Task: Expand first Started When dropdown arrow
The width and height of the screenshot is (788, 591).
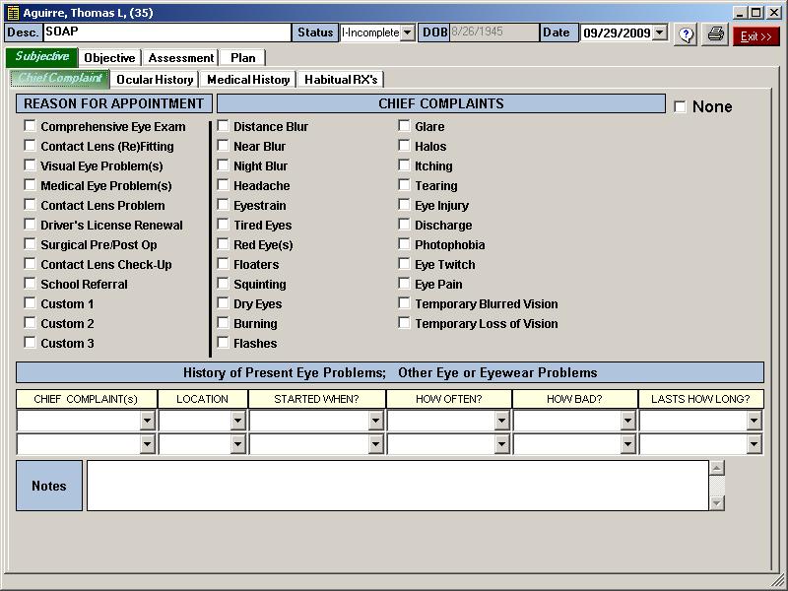Action: [x=375, y=421]
